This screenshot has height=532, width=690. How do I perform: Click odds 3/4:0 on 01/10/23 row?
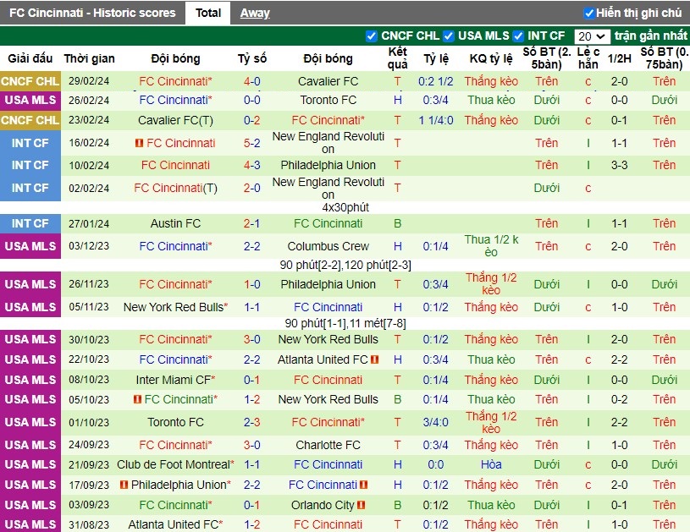click(436, 422)
